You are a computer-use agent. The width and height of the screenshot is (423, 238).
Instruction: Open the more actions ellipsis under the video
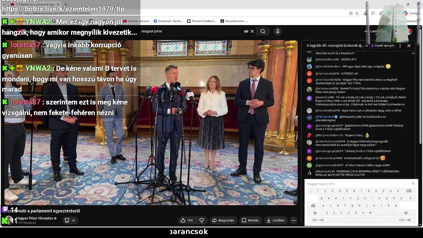point(293,220)
